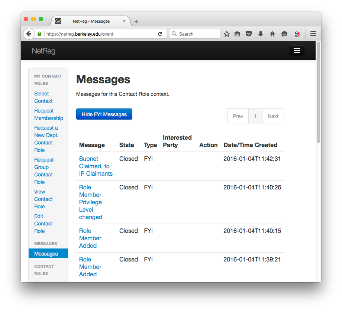The height and width of the screenshot is (312, 342).
Task: Click the NetReg brand link
Action: click(43, 51)
